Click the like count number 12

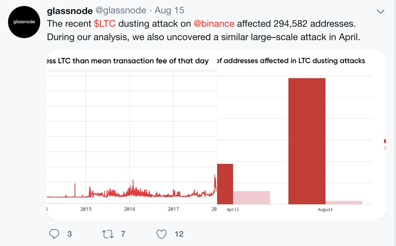click(x=179, y=234)
